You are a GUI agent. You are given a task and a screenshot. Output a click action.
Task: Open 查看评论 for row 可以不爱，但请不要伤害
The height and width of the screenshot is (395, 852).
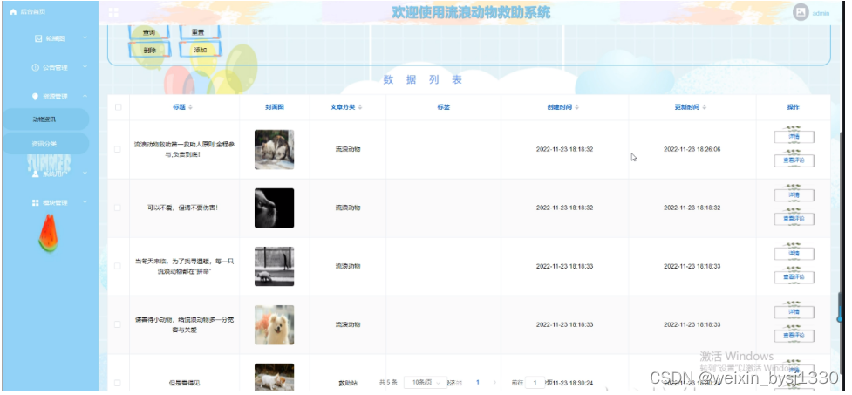tap(794, 218)
